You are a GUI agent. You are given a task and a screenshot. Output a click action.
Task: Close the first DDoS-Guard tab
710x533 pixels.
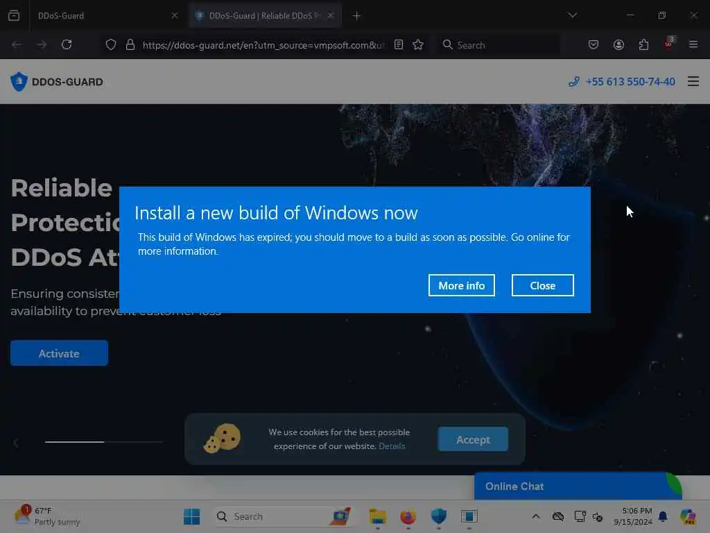pos(175,15)
